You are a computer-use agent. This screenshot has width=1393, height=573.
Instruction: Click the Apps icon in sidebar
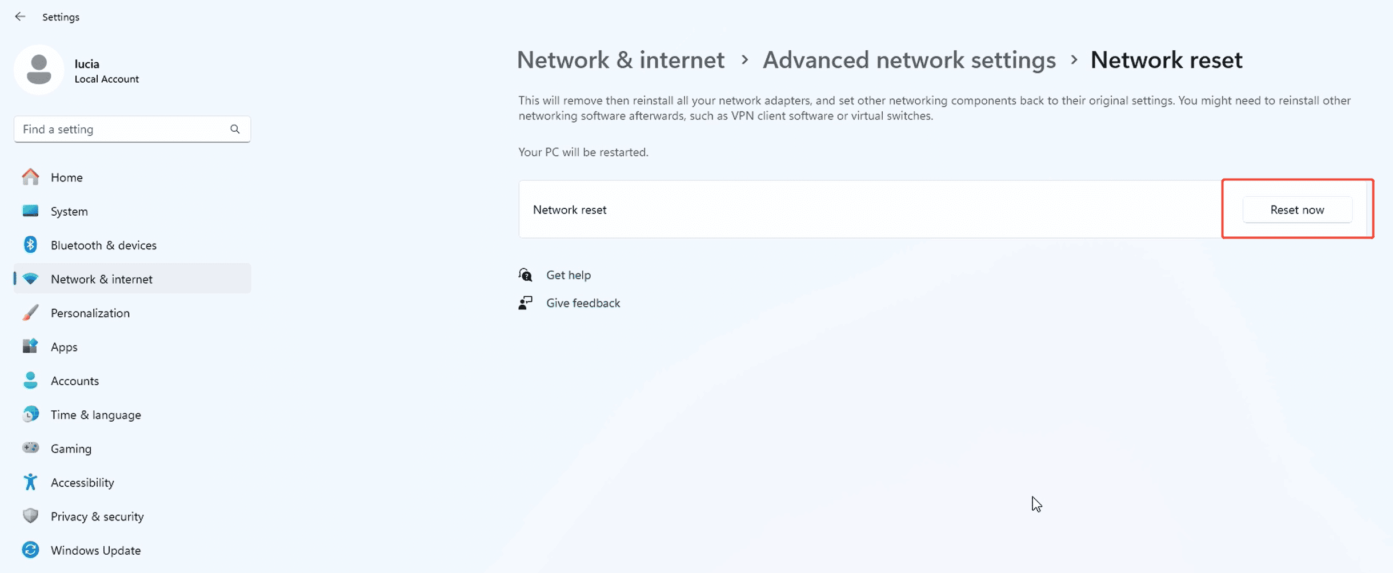[x=30, y=346]
